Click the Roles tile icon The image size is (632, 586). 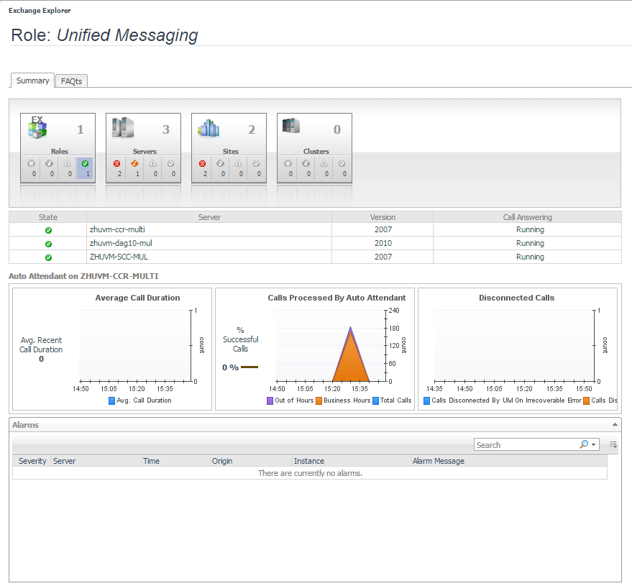point(37,128)
